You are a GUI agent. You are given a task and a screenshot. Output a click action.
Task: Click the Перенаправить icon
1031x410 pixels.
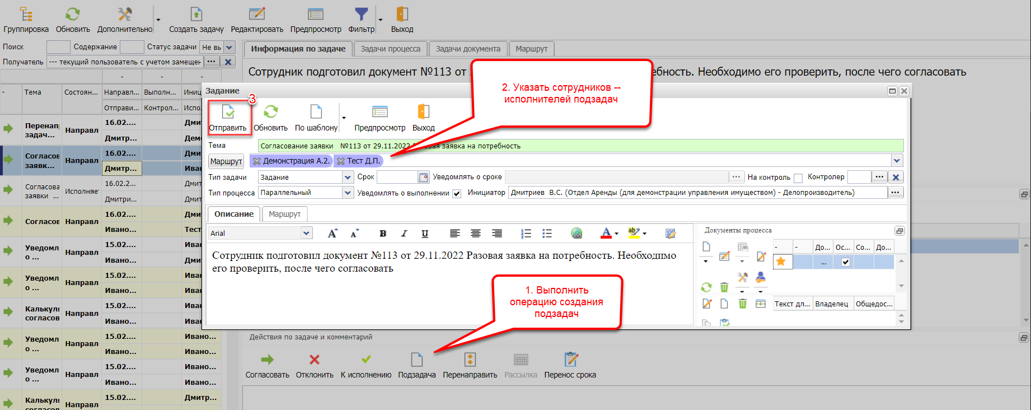[x=470, y=360]
